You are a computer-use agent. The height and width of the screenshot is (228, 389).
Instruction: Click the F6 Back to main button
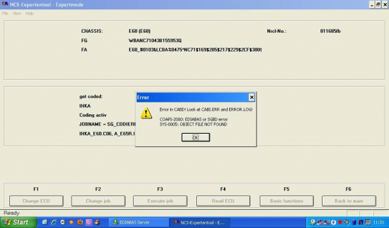coord(349,201)
